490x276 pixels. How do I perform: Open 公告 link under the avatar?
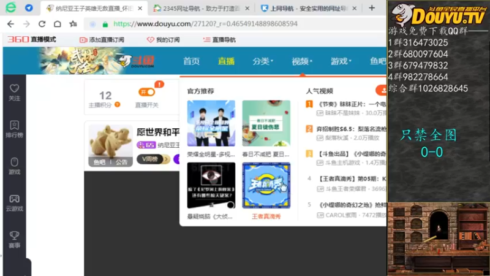pyautogui.click(x=121, y=162)
